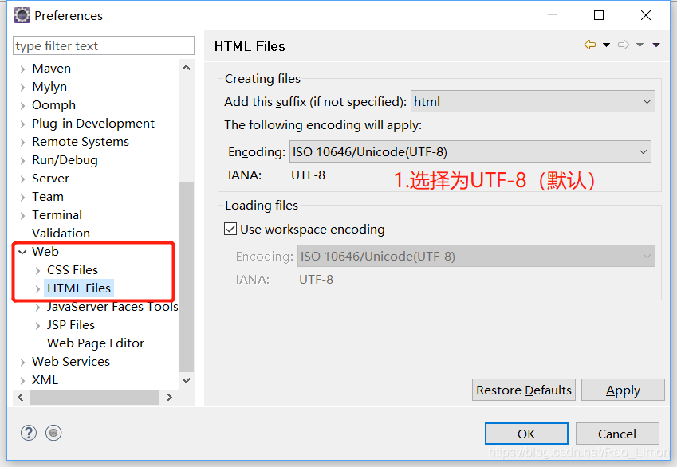Open the back history dropdown arrow
Screen dimensions: 677x467
point(606,45)
